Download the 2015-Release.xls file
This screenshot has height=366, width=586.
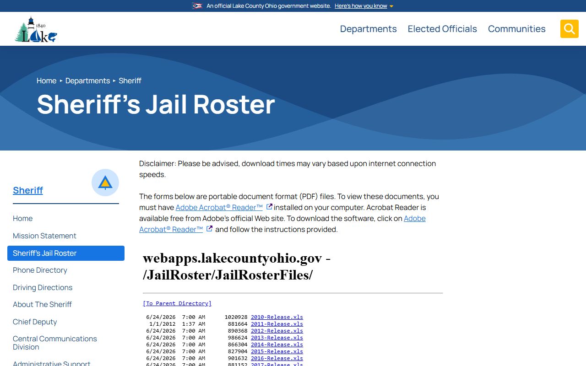click(277, 351)
